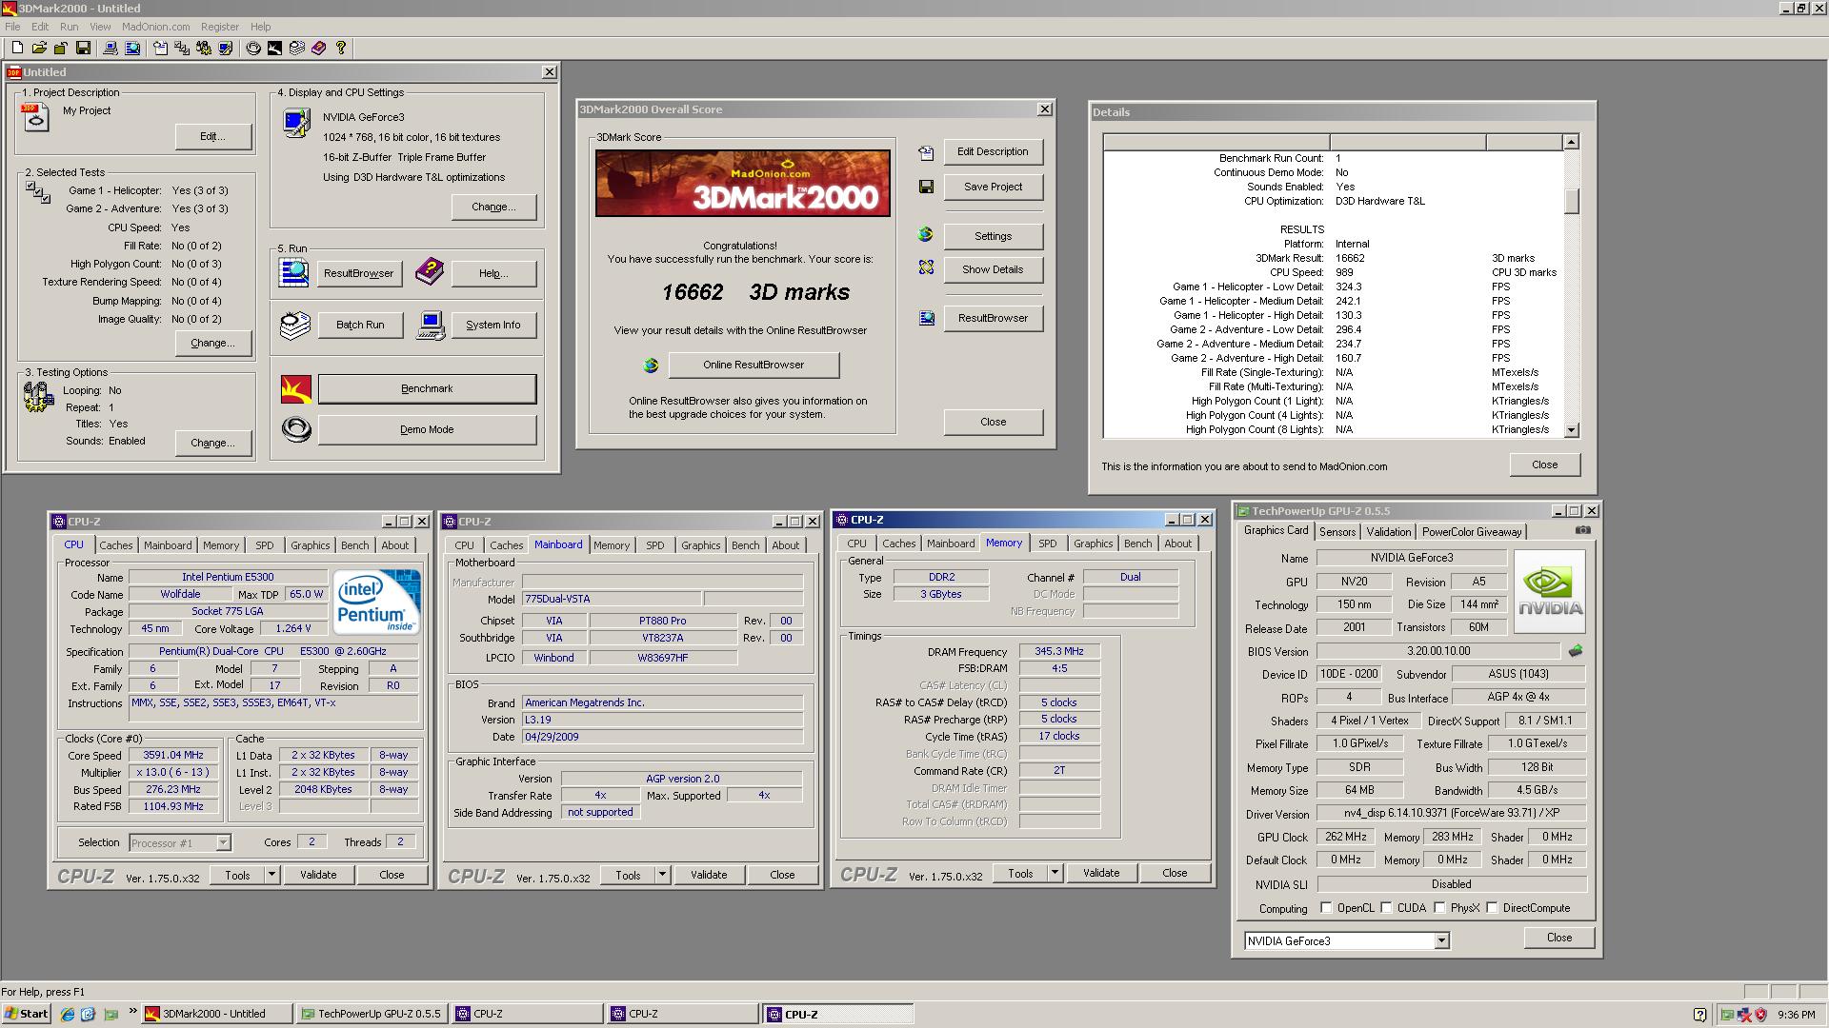Click the Demo Mode button
Screen dimensions: 1829x1028
pos(427,429)
